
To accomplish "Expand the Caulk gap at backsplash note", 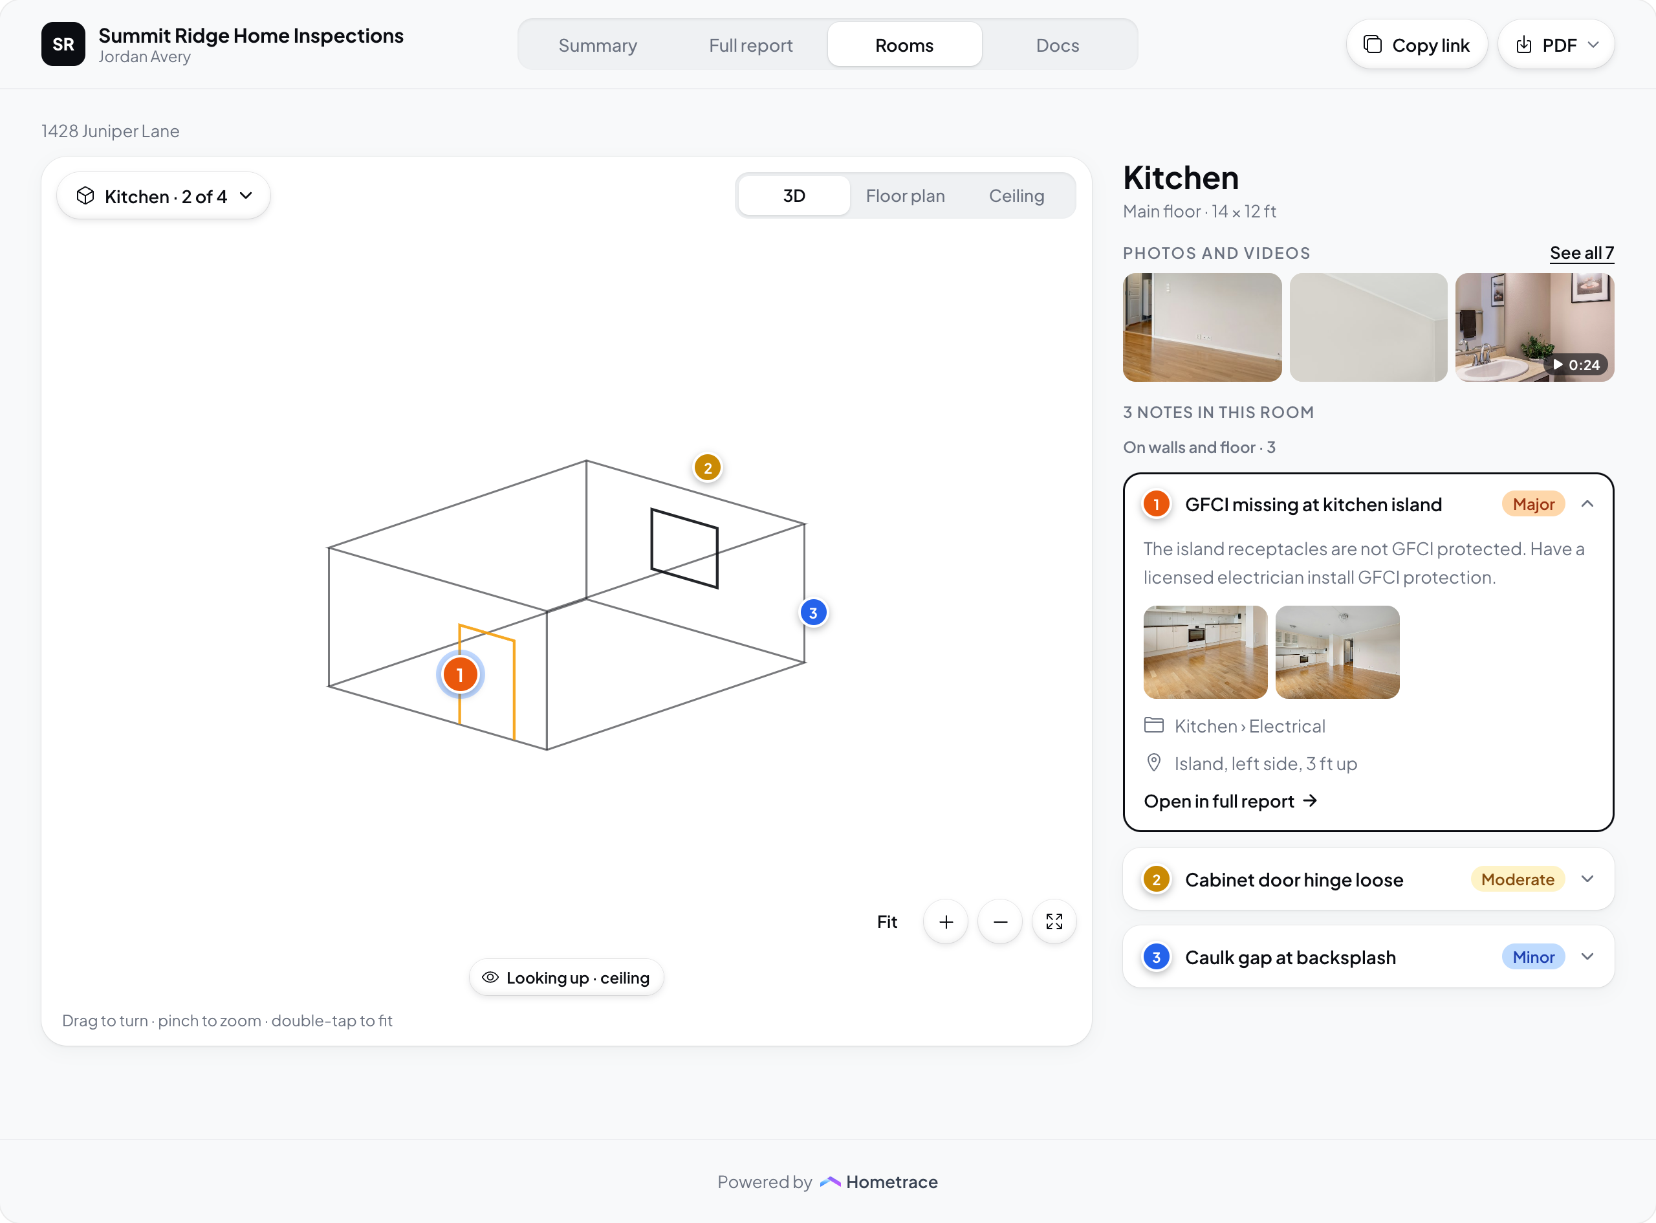I will coord(1586,956).
